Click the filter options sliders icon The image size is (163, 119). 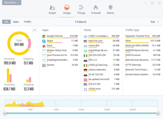coord(35,30)
